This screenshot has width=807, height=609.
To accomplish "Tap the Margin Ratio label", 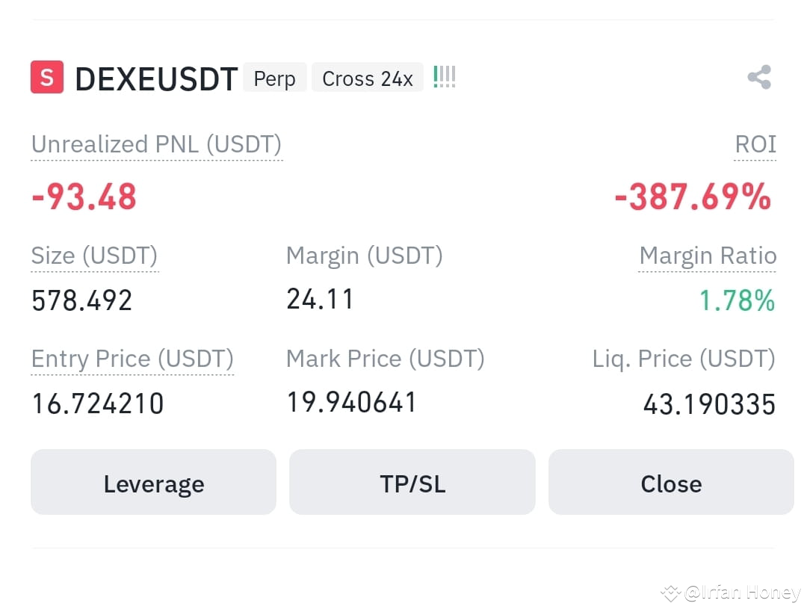I will [x=707, y=256].
